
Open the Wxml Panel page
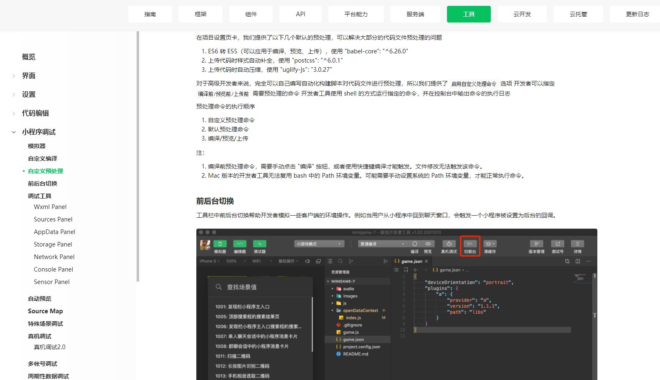[x=50, y=207]
